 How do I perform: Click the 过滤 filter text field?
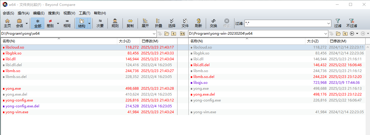(x=285, y=23)
